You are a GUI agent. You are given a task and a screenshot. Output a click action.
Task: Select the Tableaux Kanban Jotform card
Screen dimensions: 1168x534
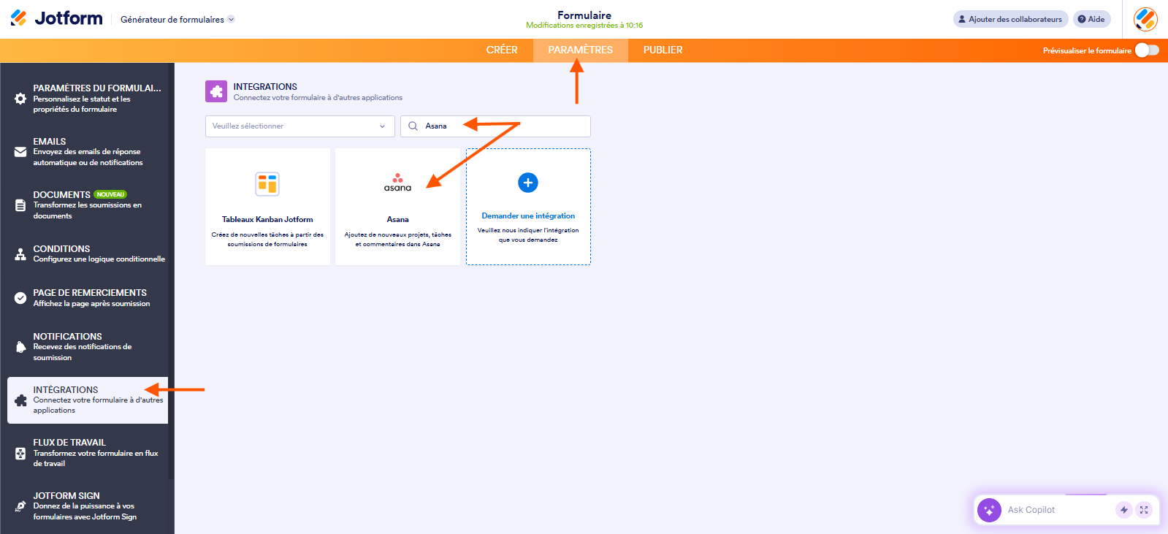pyautogui.click(x=267, y=207)
